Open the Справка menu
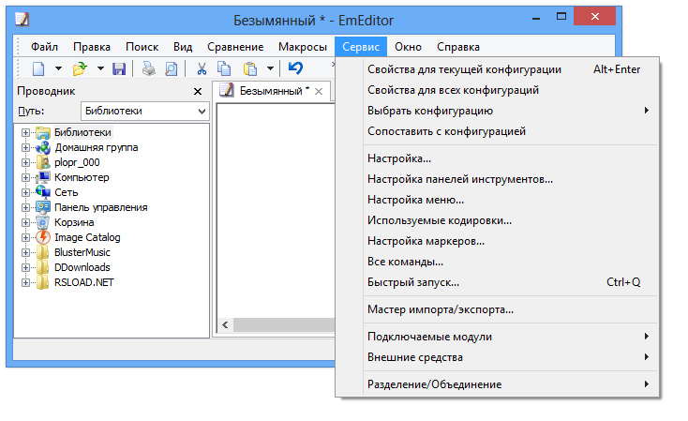The width and height of the screenshot is (688, 421). tap(458, 47)
